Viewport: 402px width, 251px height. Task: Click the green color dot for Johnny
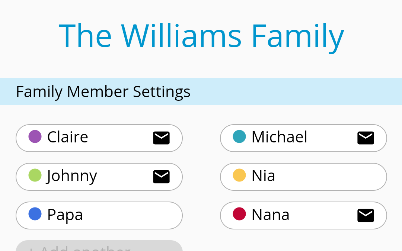[x=35, y=175]
